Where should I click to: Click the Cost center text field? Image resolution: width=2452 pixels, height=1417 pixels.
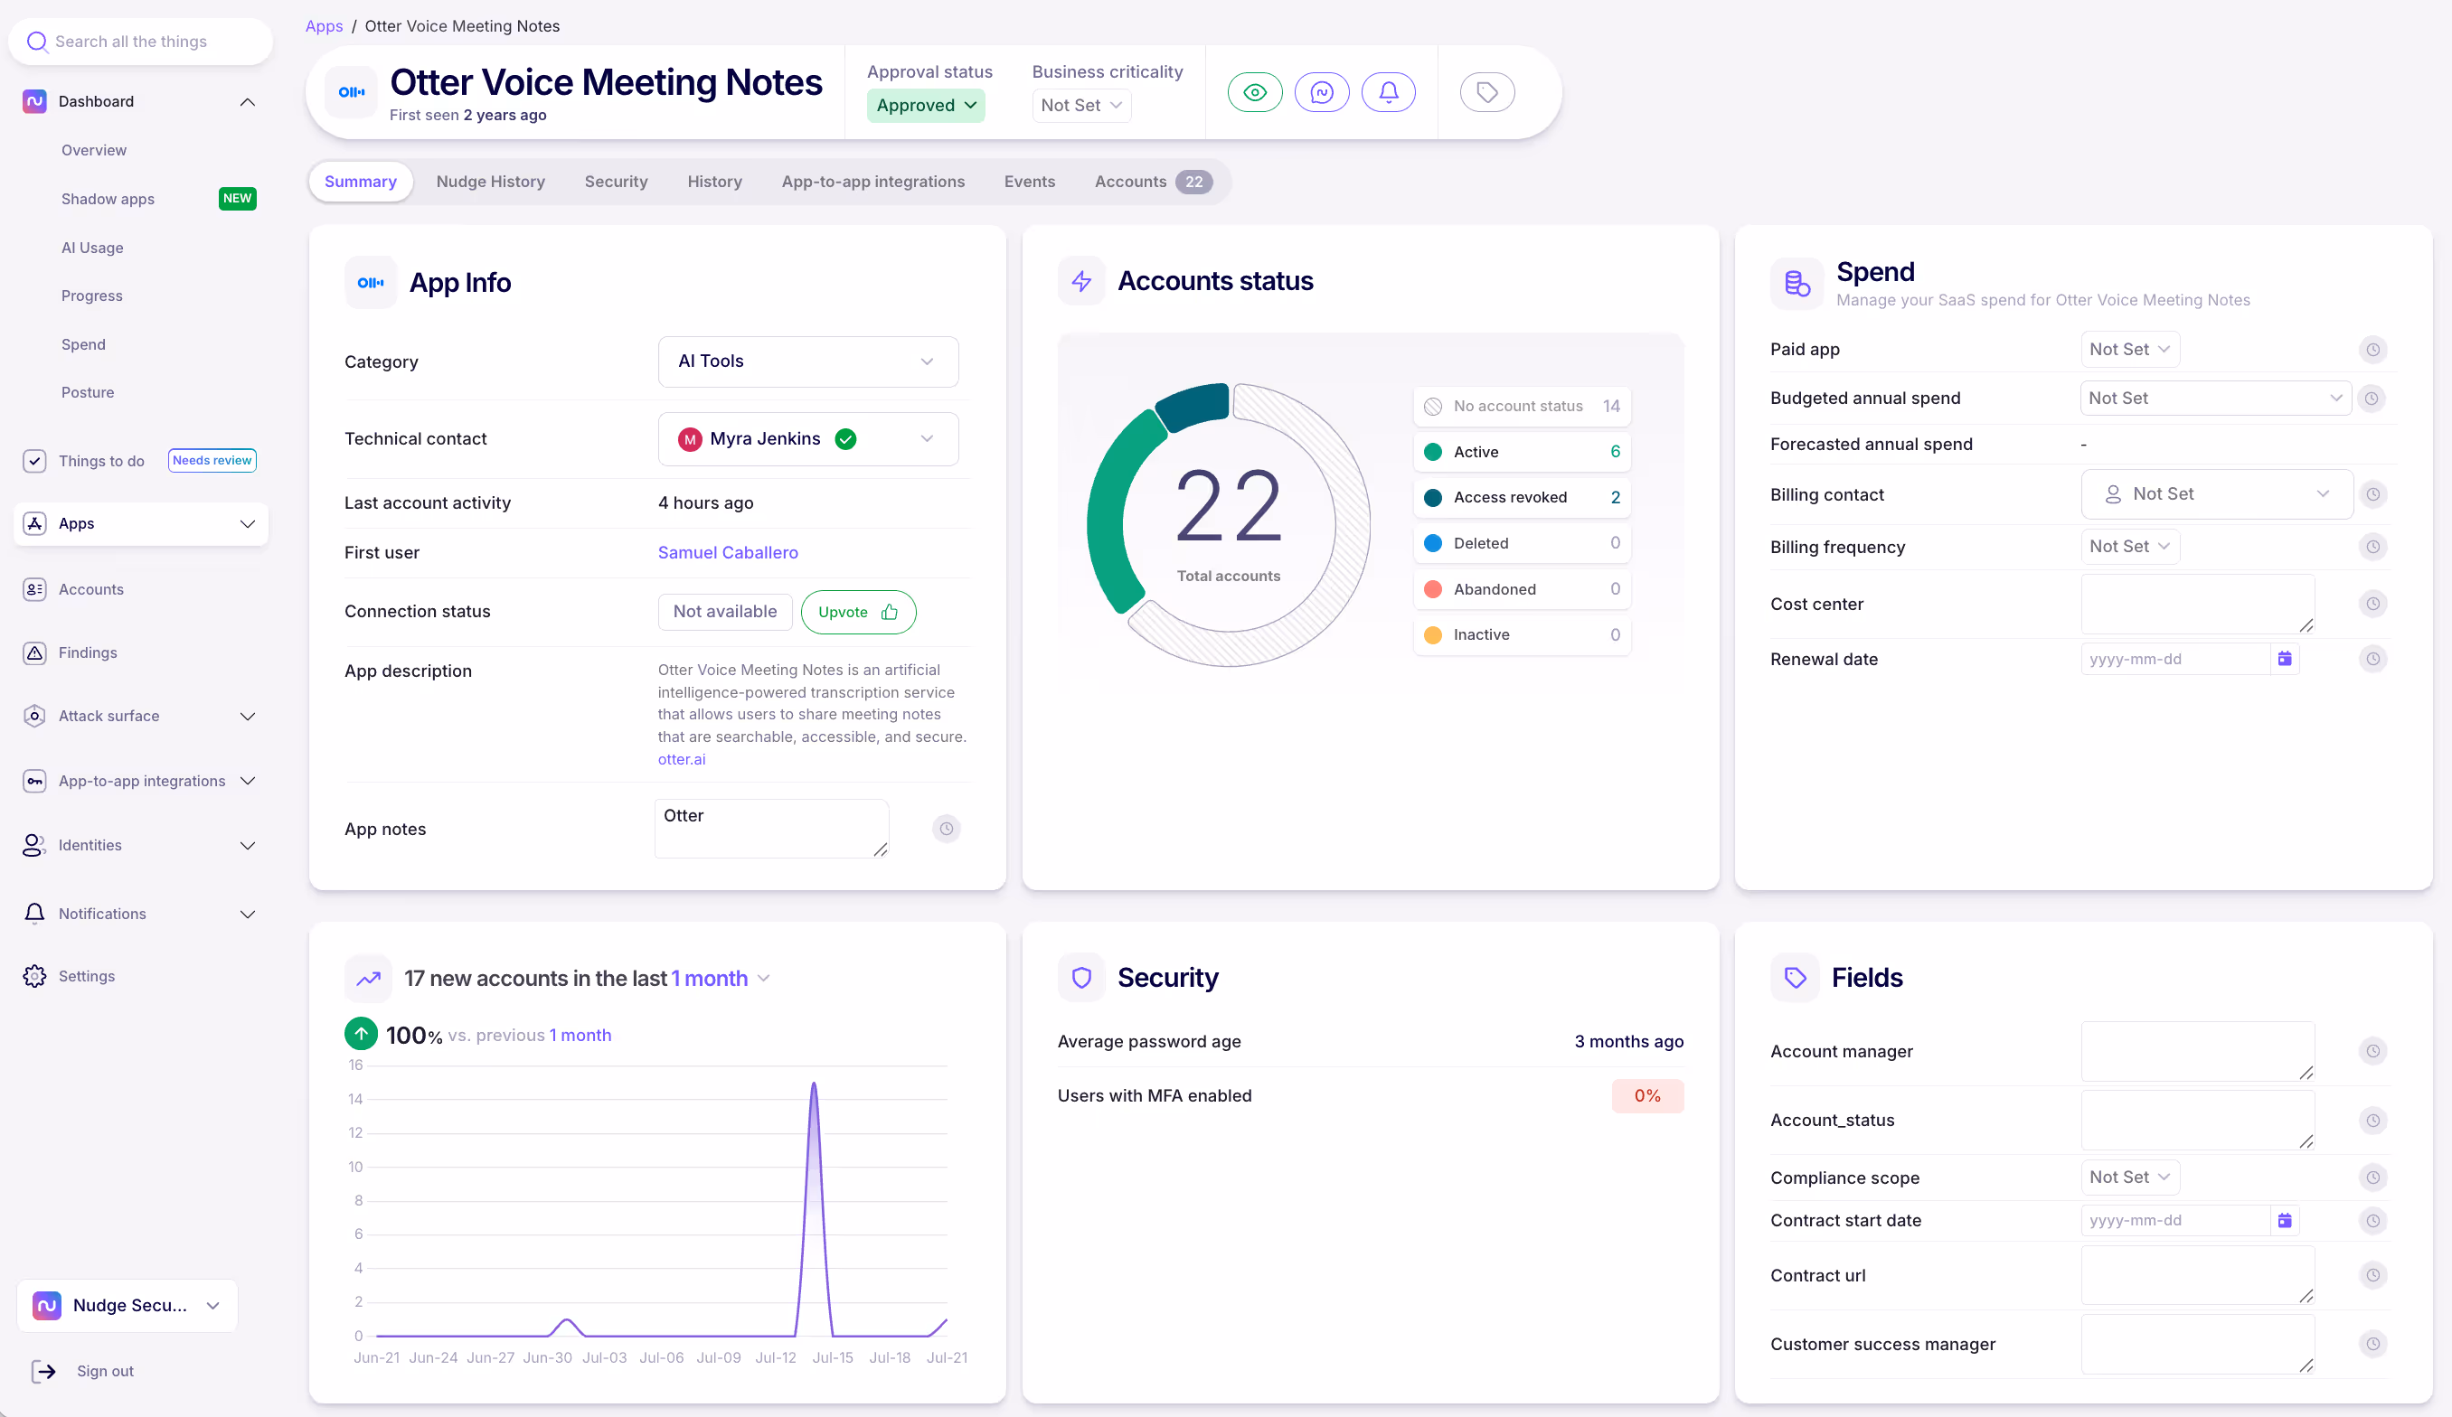click(x=2197, y=604)
